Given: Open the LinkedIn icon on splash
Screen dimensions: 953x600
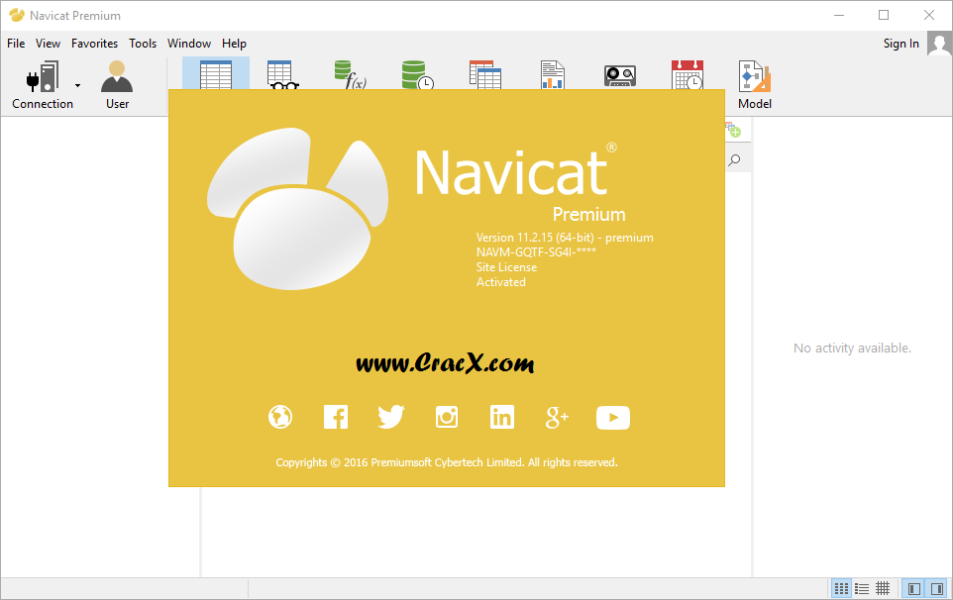Looking at the screenshot, I should tap(502, 417).
